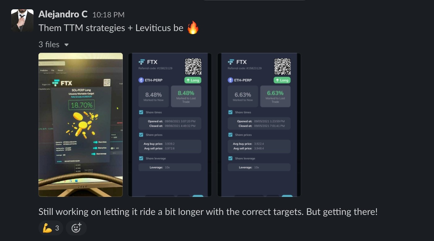Open the 6.63% ETH-PERP image thumbnail
This screenshot has width=434, height=241.
click(x=259, y=125)
